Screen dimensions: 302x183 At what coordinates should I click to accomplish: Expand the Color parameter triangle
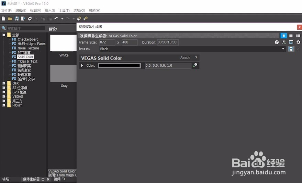point(82,66)
